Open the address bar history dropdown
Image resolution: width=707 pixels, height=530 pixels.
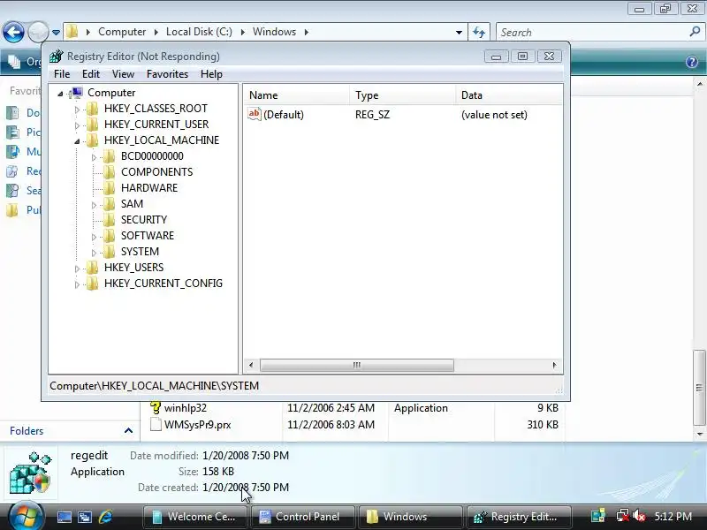point(459,32)
